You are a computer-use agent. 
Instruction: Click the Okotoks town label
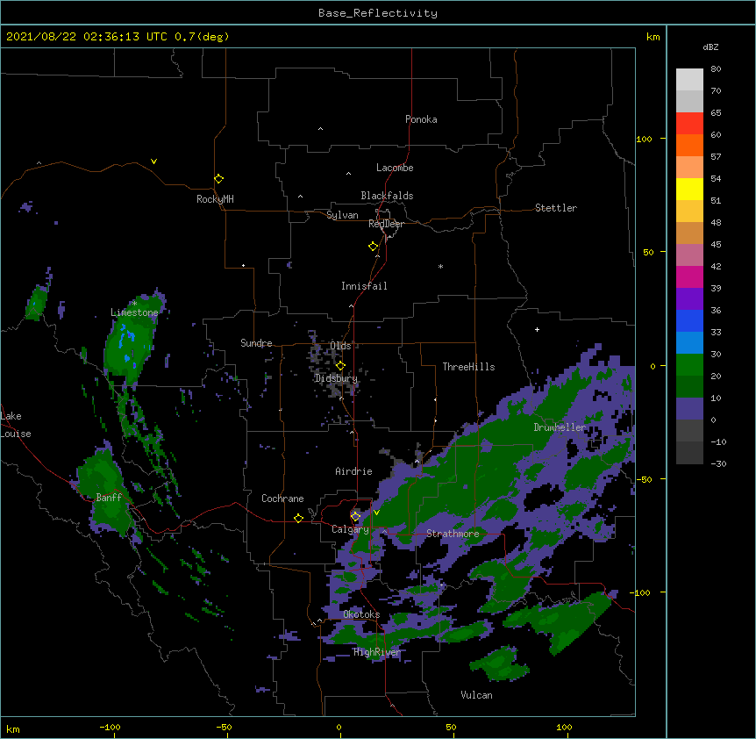tap(361, 614)
